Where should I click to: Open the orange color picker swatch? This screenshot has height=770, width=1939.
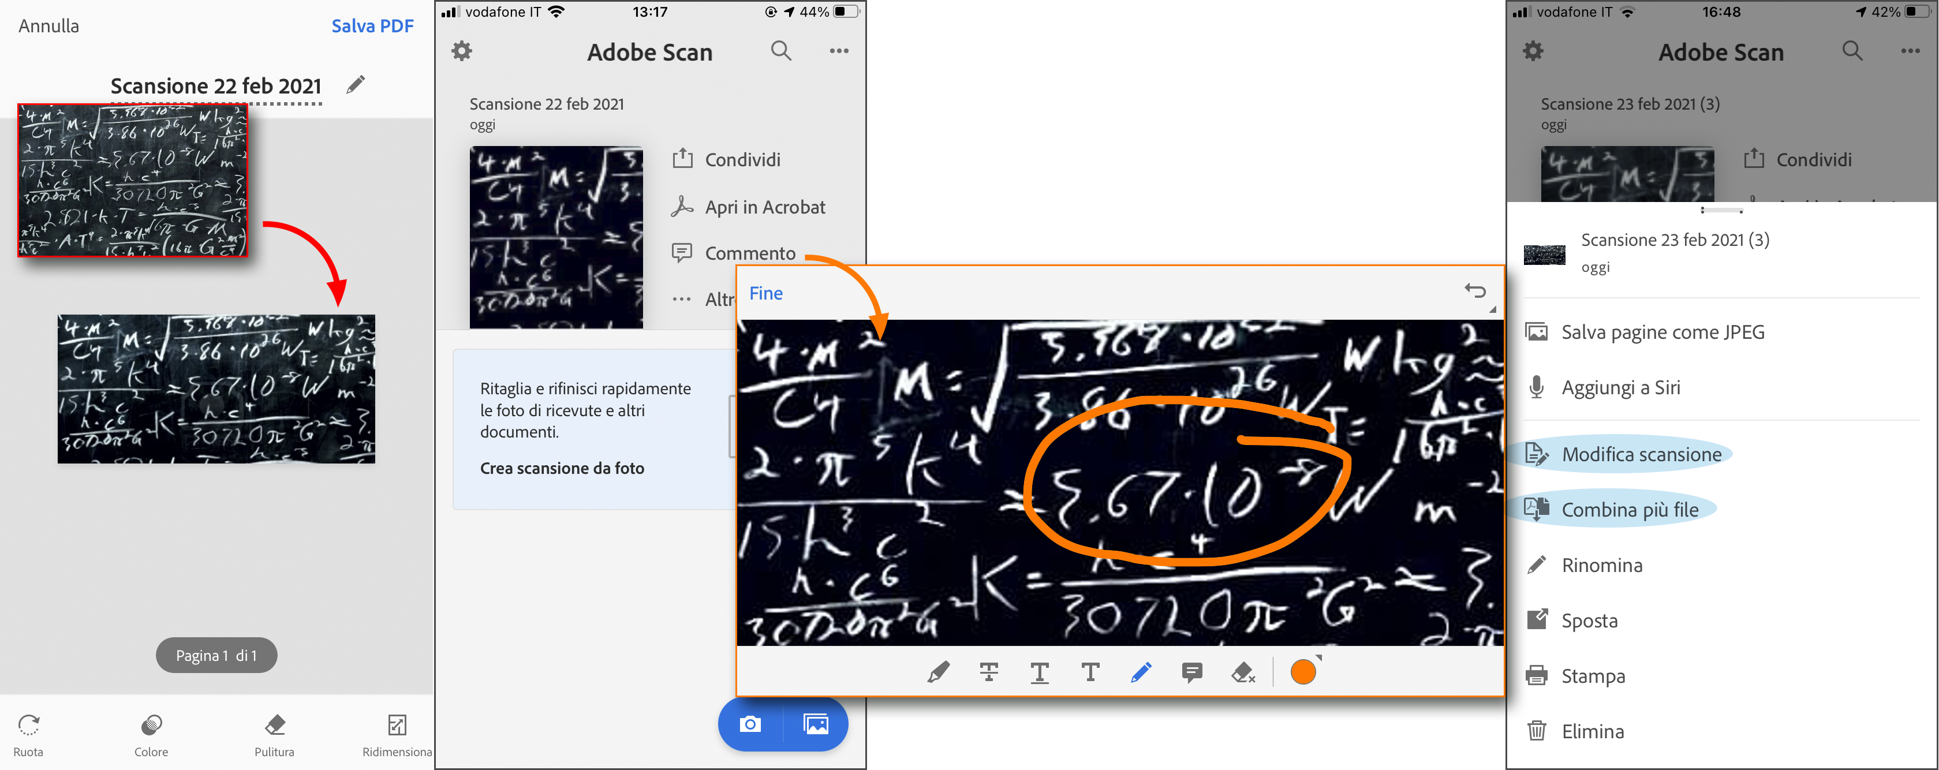[x=1303, y=671]
